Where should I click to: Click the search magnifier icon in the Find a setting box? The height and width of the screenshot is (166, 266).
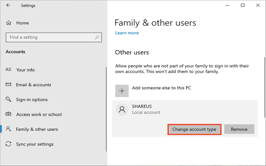[x=97, y=37]
